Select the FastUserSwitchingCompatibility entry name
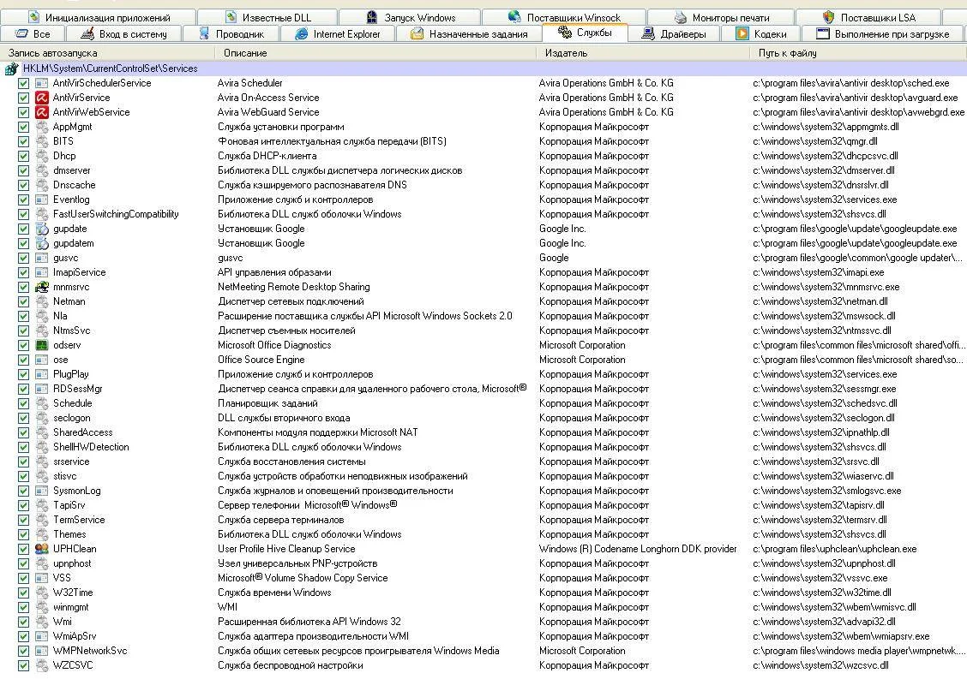 coord(116,214)
